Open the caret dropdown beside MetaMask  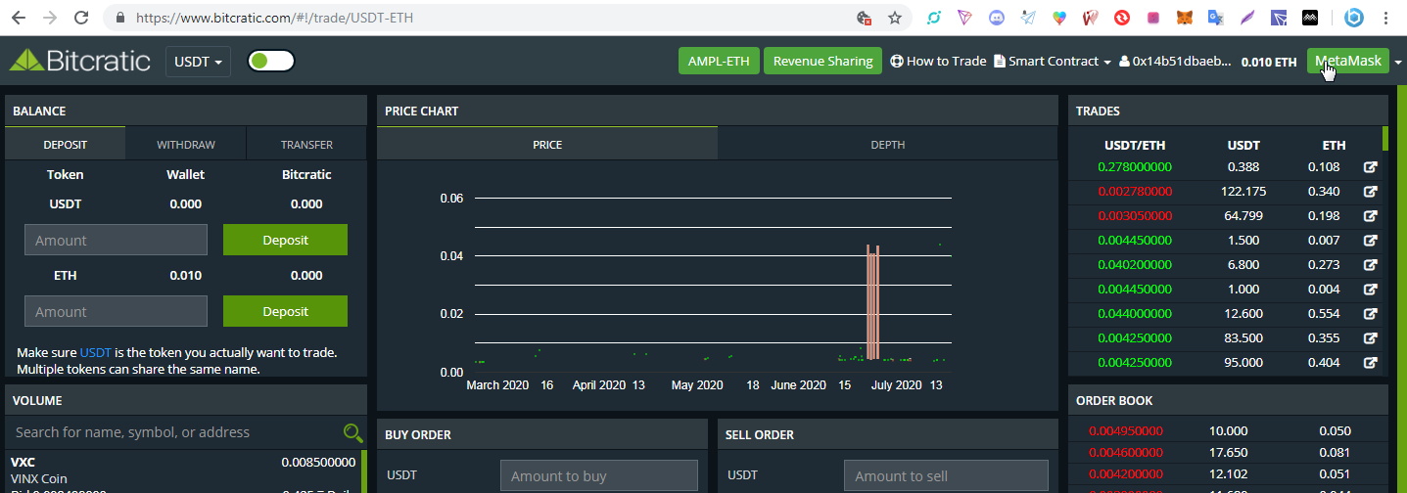click(1398, 62)
